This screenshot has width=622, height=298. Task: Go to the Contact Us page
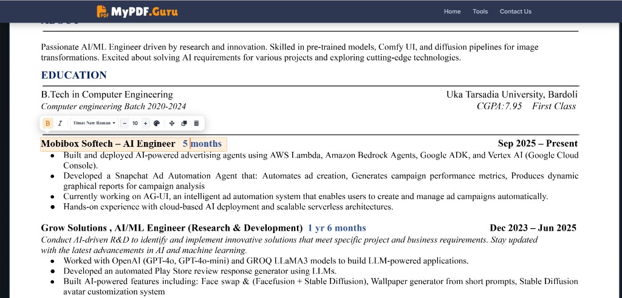click(x=515, y=12)
